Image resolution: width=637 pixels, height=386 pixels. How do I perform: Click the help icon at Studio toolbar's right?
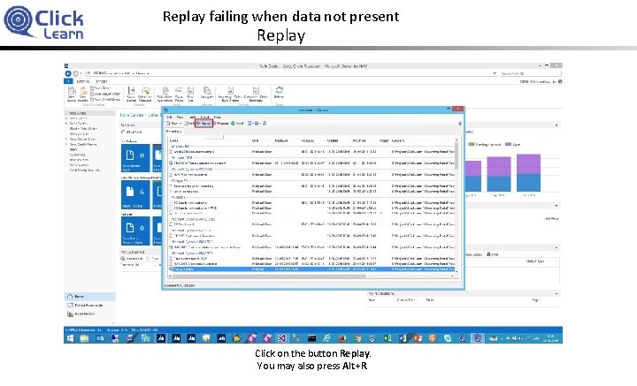pos(459,124)
